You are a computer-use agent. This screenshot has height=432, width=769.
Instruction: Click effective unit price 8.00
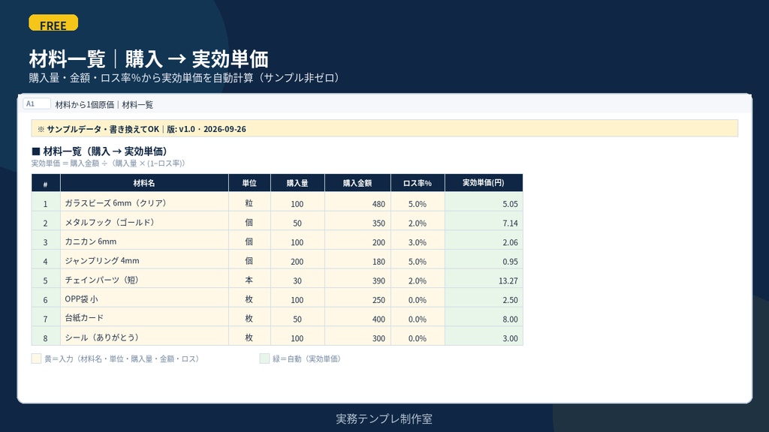[x=484, y=318]
